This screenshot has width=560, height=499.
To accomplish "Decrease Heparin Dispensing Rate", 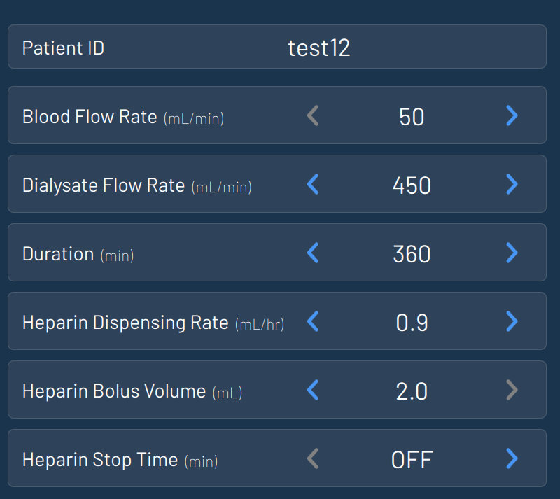I will [x=313, y=321].
